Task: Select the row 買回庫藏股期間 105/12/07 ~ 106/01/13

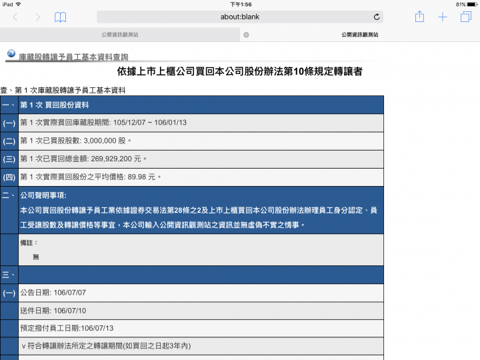Action: pos(201,123)
